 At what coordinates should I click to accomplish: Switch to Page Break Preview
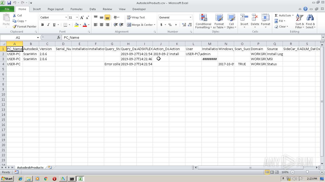[277, 172]
